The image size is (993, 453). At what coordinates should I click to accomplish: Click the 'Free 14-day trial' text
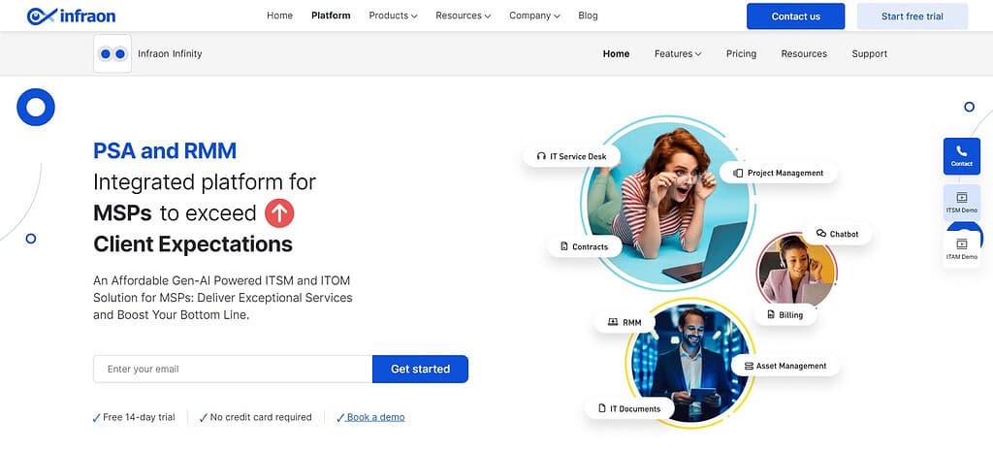click(139, 417)
